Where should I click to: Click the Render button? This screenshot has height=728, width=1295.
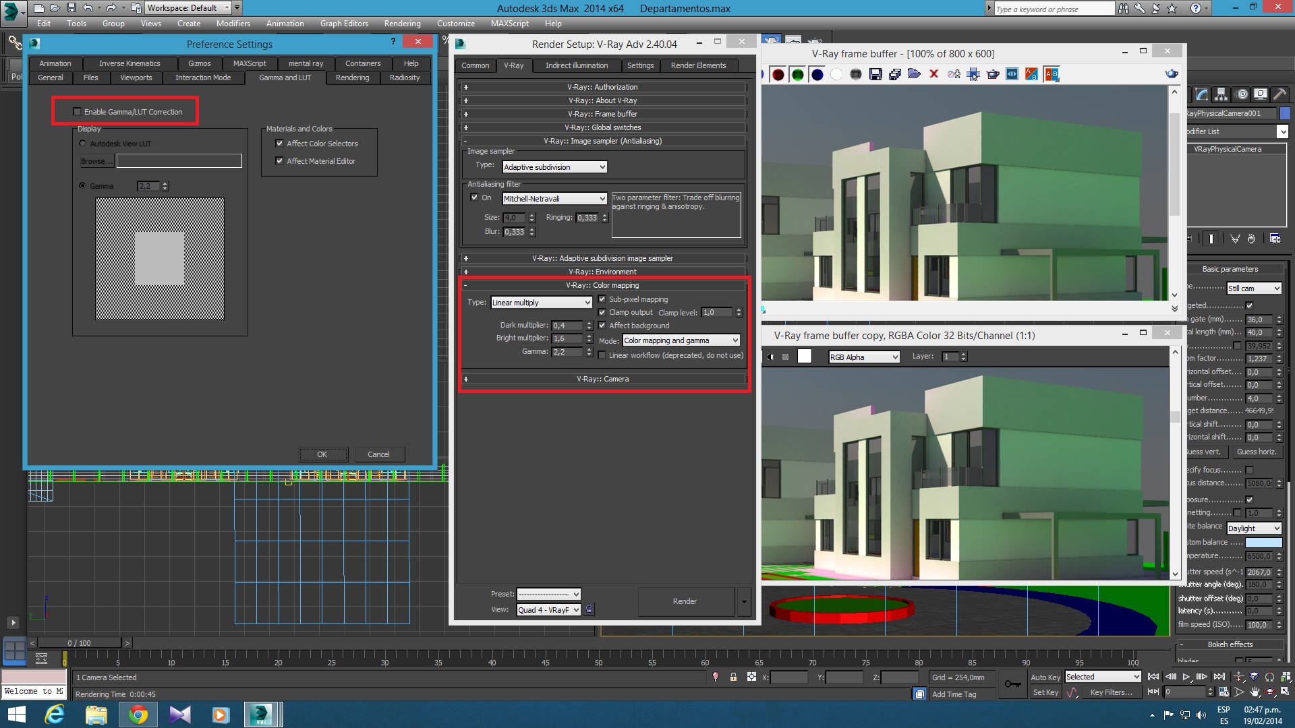point(685,601)
